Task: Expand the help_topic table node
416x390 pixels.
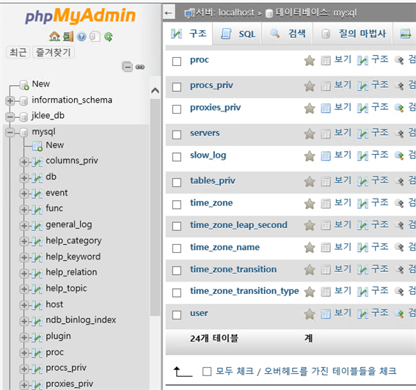Action: (24, 290)
